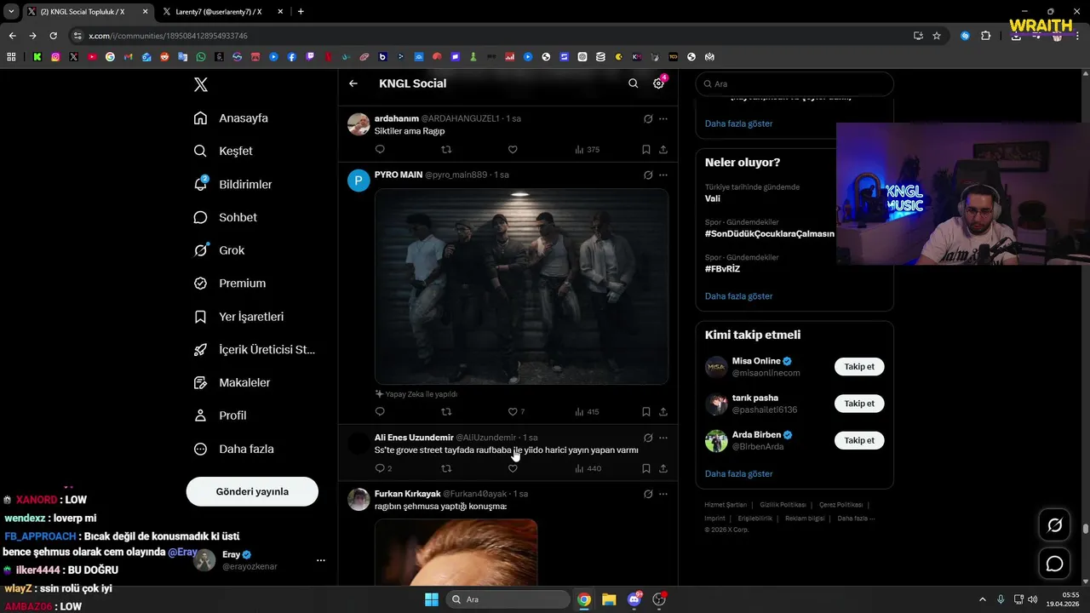This screenshot has width=1090, height=613.
Task: Share Ali Enes Uzundemir post
Action: click(663, 468)
